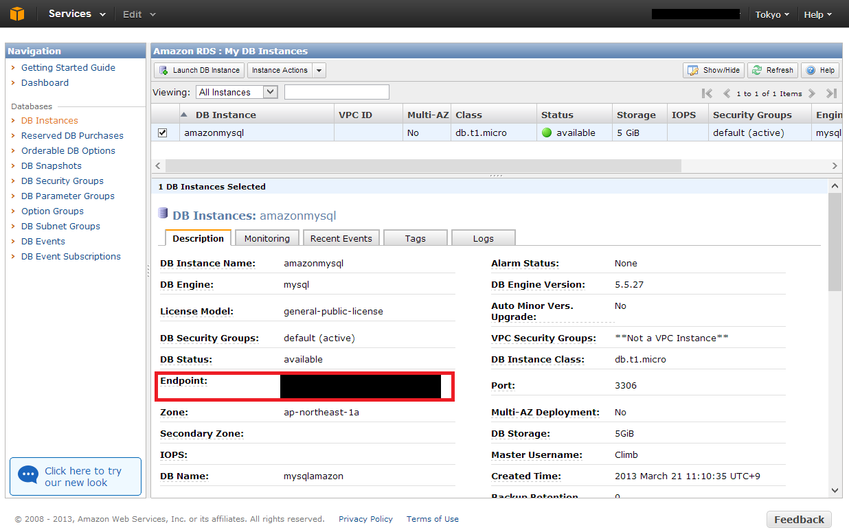Viewport: 849px width, 530px height.
Task: Open the Dashboard navigation link
Action: 45,82
